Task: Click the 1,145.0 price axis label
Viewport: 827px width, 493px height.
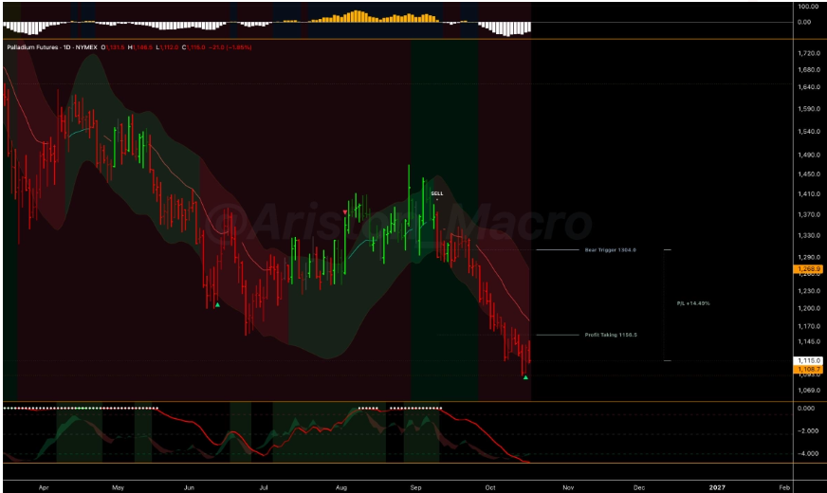Action: [809, 341]
